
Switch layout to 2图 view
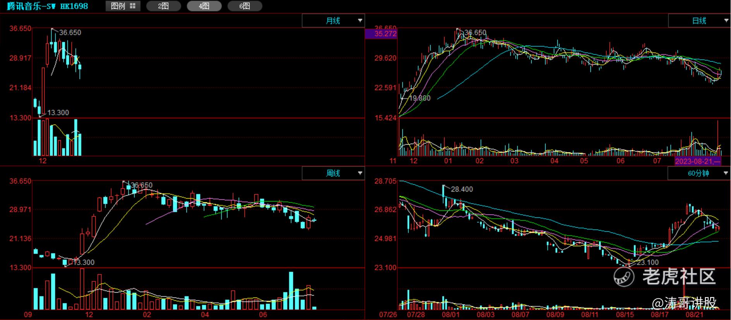pos(163,6)
